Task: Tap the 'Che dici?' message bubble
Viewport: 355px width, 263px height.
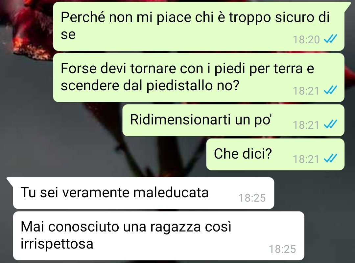Action: click(x=275, y=154)
